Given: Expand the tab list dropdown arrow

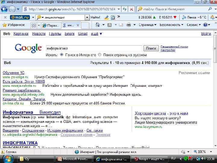Looking at the screenshot, I should coord(39,25).
